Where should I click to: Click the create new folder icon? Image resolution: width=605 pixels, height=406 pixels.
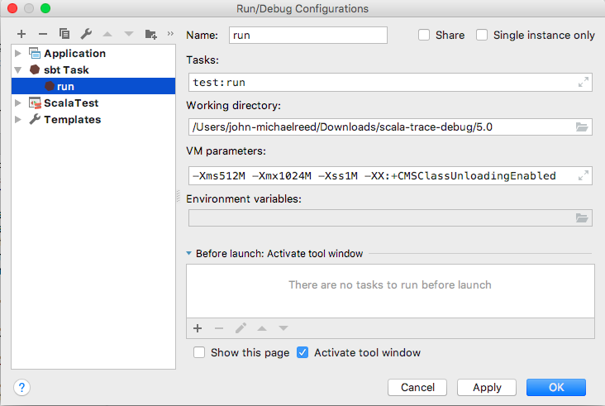[x=150, y=34]
